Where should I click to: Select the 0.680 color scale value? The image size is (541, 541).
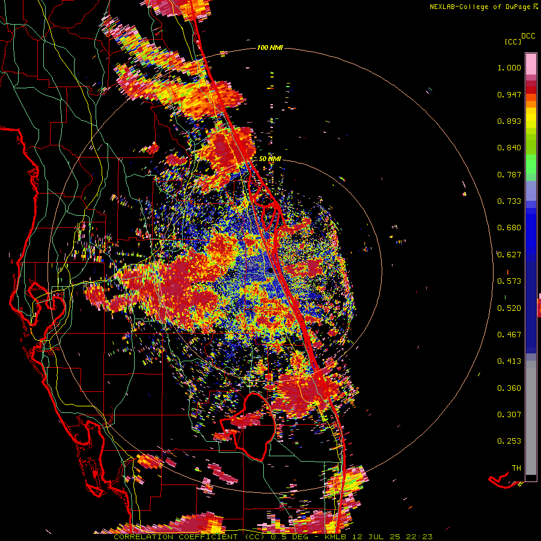[509, 228]
